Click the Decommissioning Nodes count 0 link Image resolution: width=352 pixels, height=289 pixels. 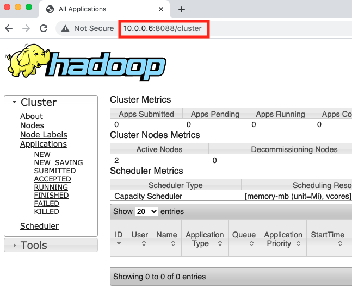pyautogui.click(x=214, y=160)
